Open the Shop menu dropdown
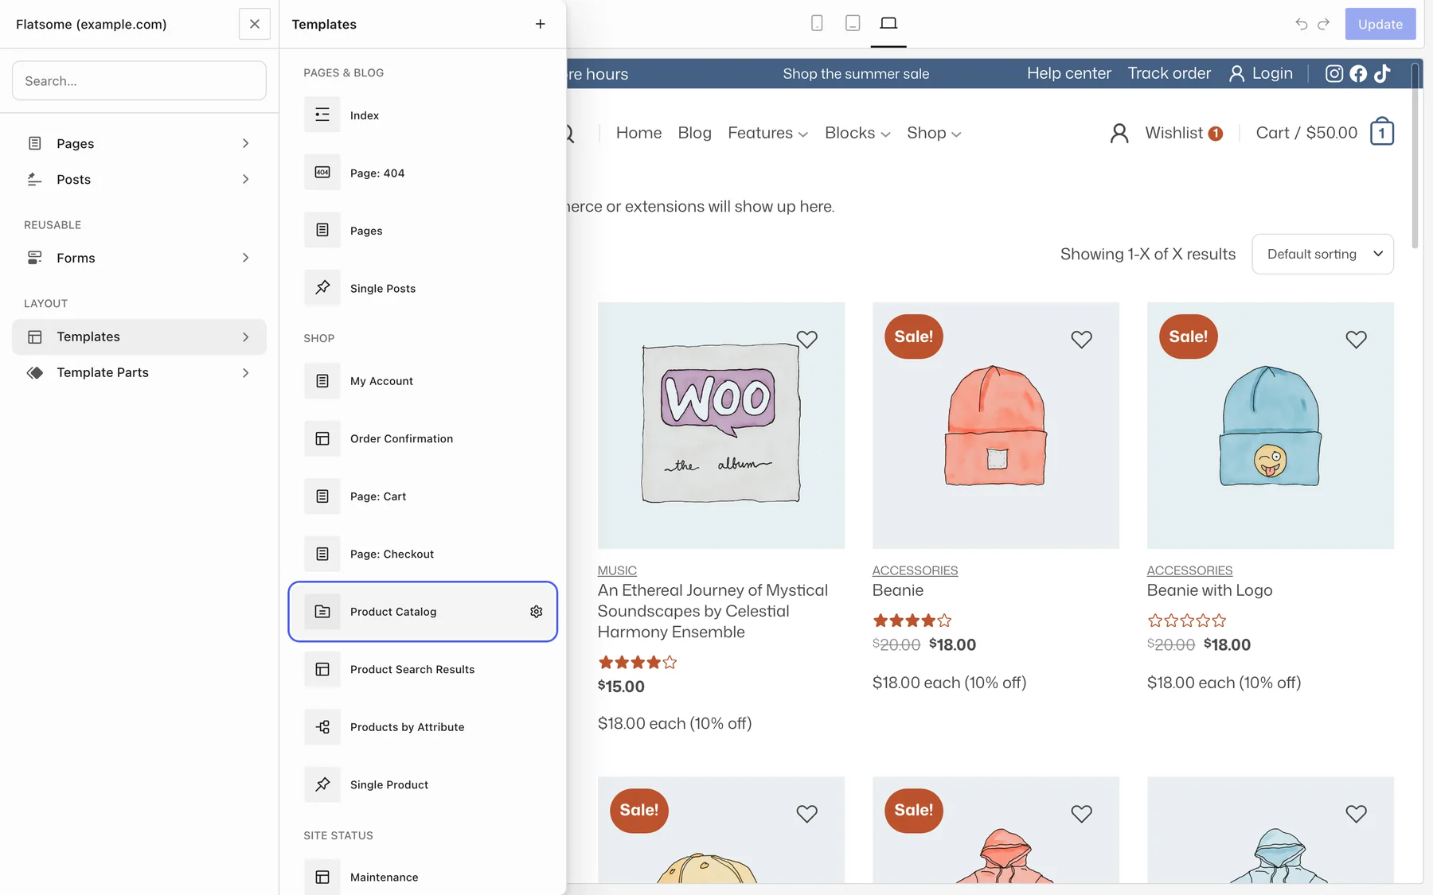 [934, 133]
